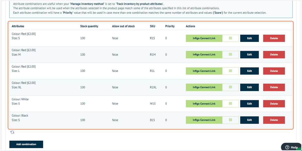This screenshot has height=151, width=302.
Task: Delete the R1S combination
Action: coord(274,38)
